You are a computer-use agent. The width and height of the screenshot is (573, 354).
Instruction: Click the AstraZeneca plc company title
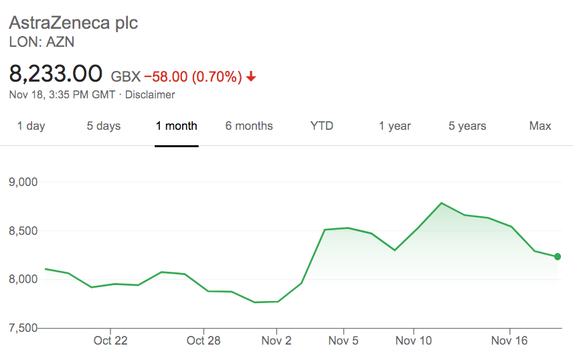(x=73, y=23)
